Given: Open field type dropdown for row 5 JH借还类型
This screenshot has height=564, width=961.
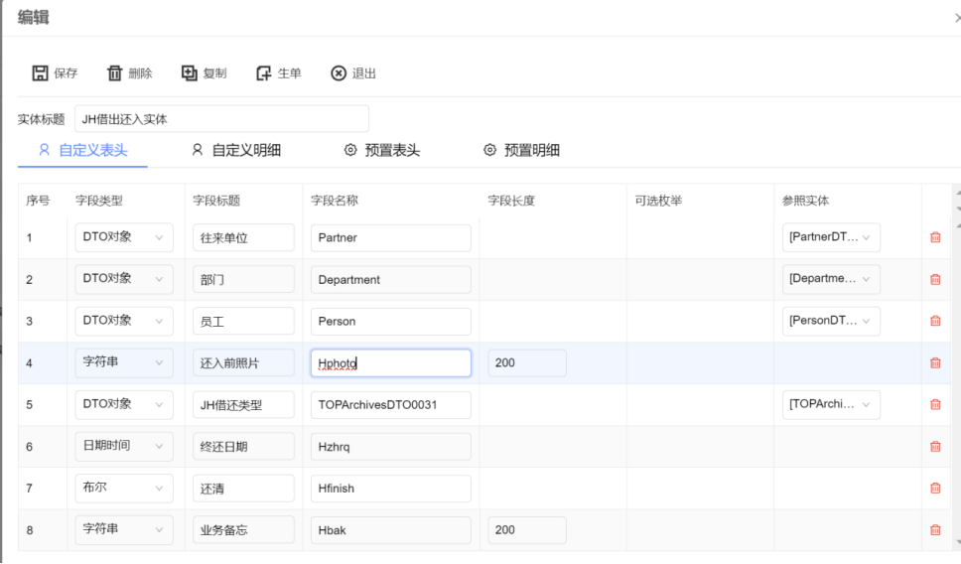Looking at the screenshot, I should click(x=124, y=404).
